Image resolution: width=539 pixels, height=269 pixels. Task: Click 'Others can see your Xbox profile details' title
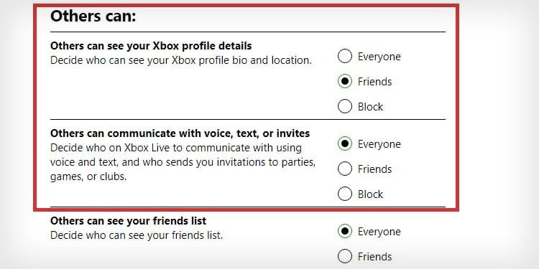(151, 46)
